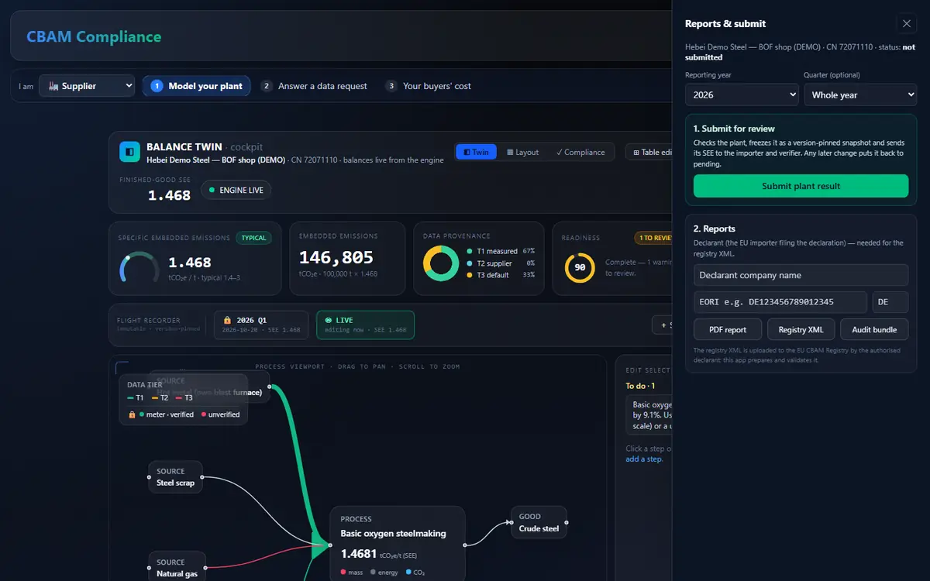Viewport: 930px width, 581px height.
Task: Click the DE country code field
Action: pos(890,302)
